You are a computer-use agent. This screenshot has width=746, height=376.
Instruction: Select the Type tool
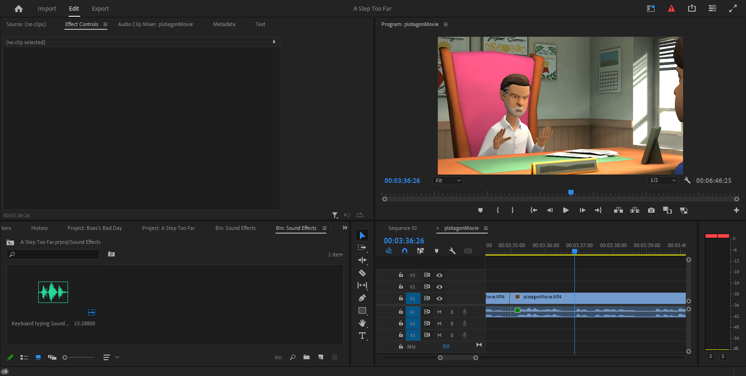tap(362, 336)
